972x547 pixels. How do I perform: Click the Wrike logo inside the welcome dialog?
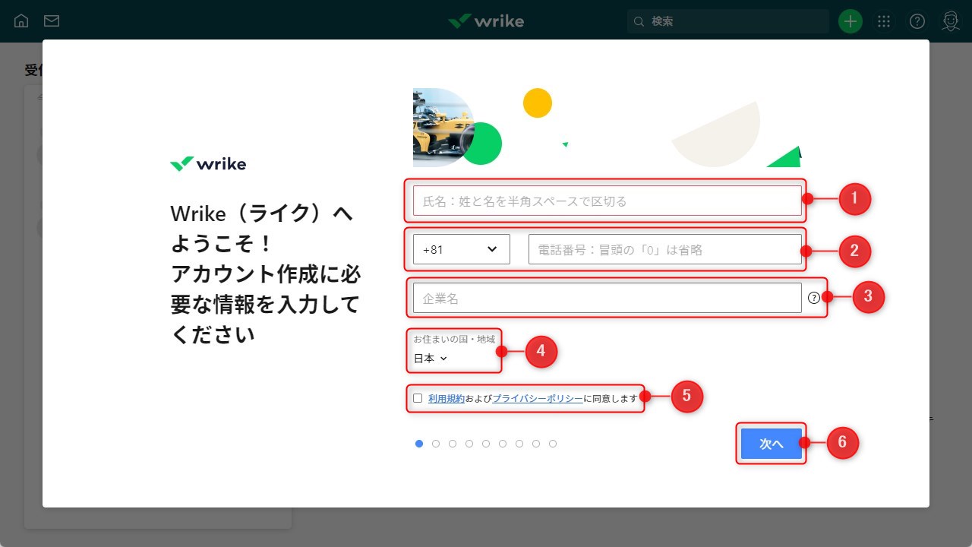click(209, 163)
